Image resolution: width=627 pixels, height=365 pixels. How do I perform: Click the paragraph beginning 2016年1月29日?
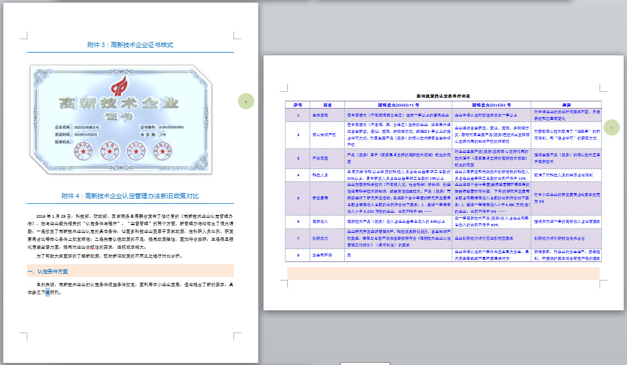click(130, 231)
